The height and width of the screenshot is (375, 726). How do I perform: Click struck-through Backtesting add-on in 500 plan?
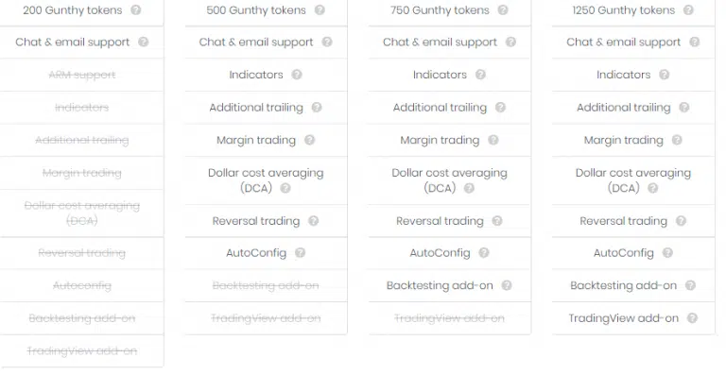click(x=266, y=285)
